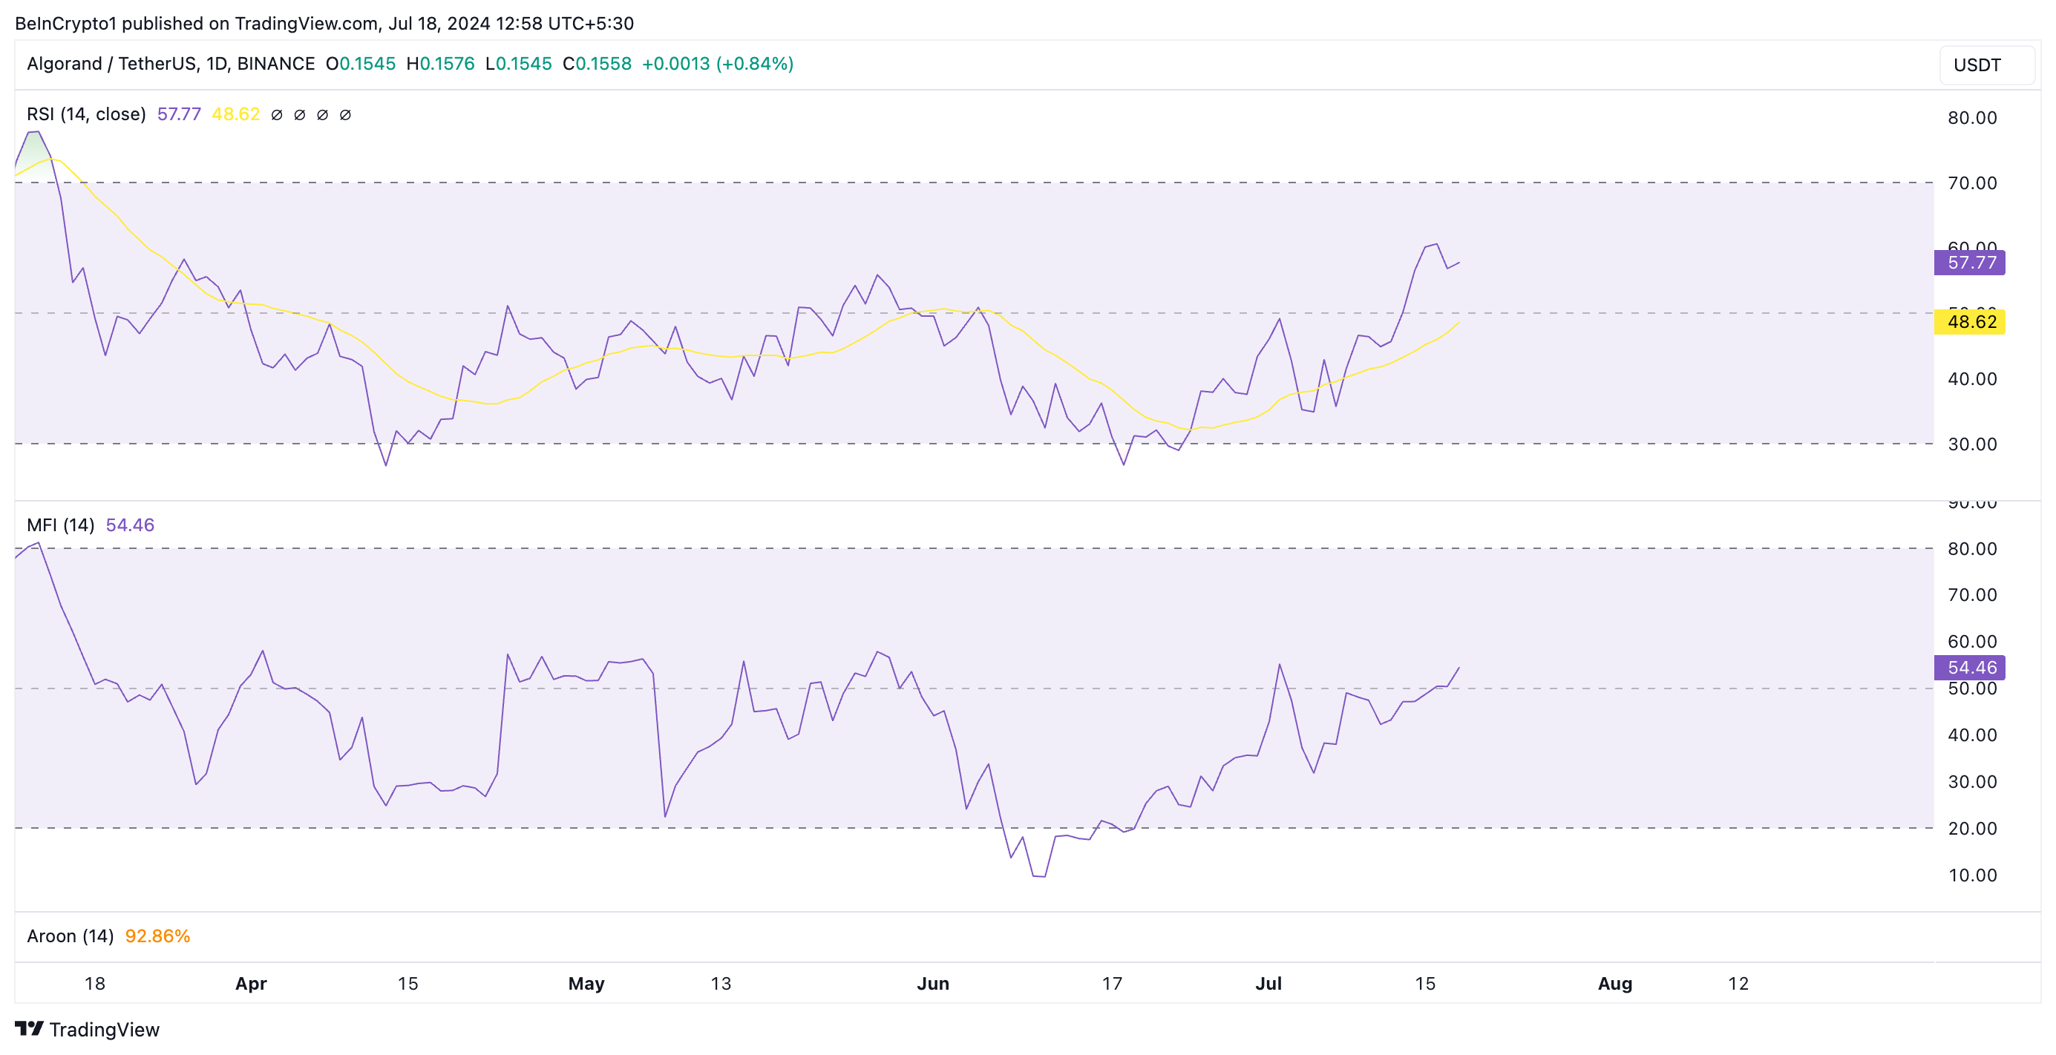Click the Jun date marker on time axis
Viewport: 2056px width, 1055px height.
[932, 983]
